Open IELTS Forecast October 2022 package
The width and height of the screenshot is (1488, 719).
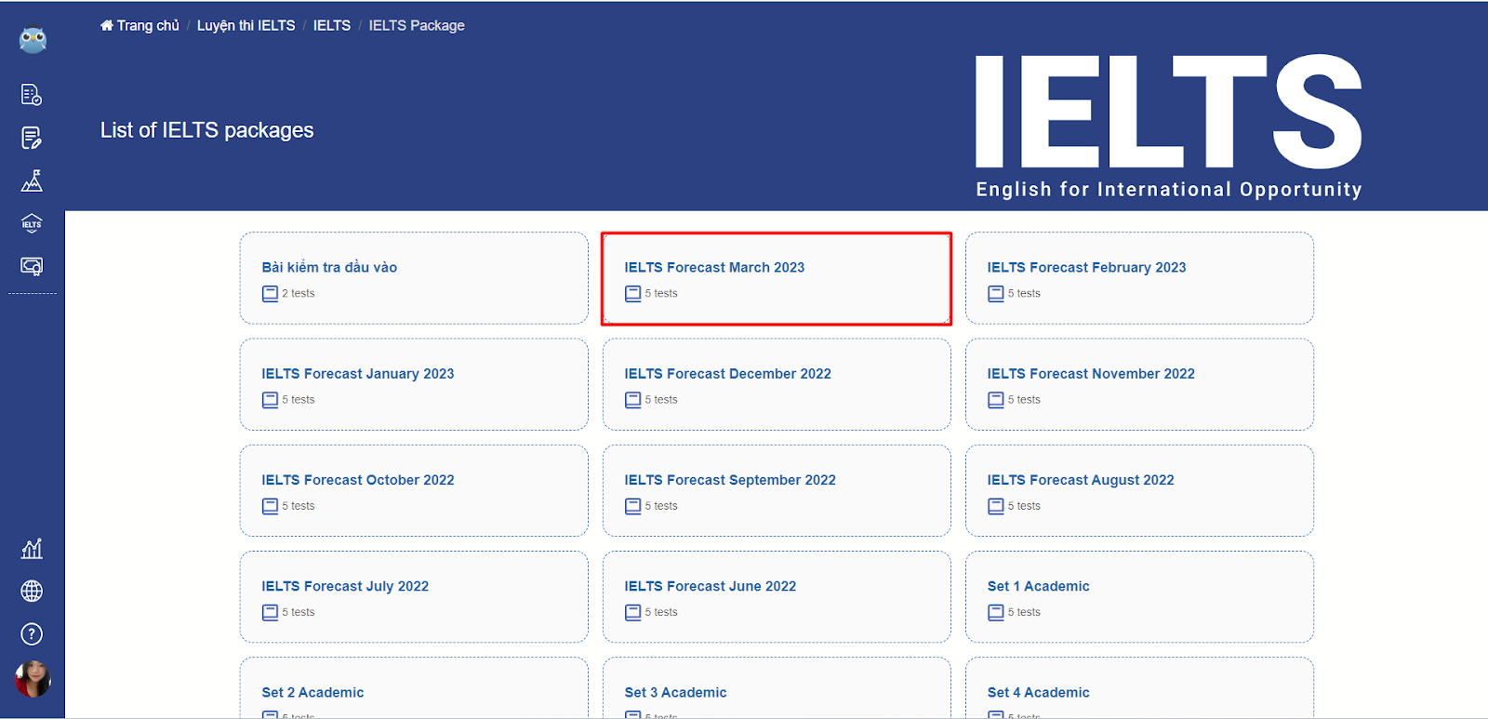[414, 490]
